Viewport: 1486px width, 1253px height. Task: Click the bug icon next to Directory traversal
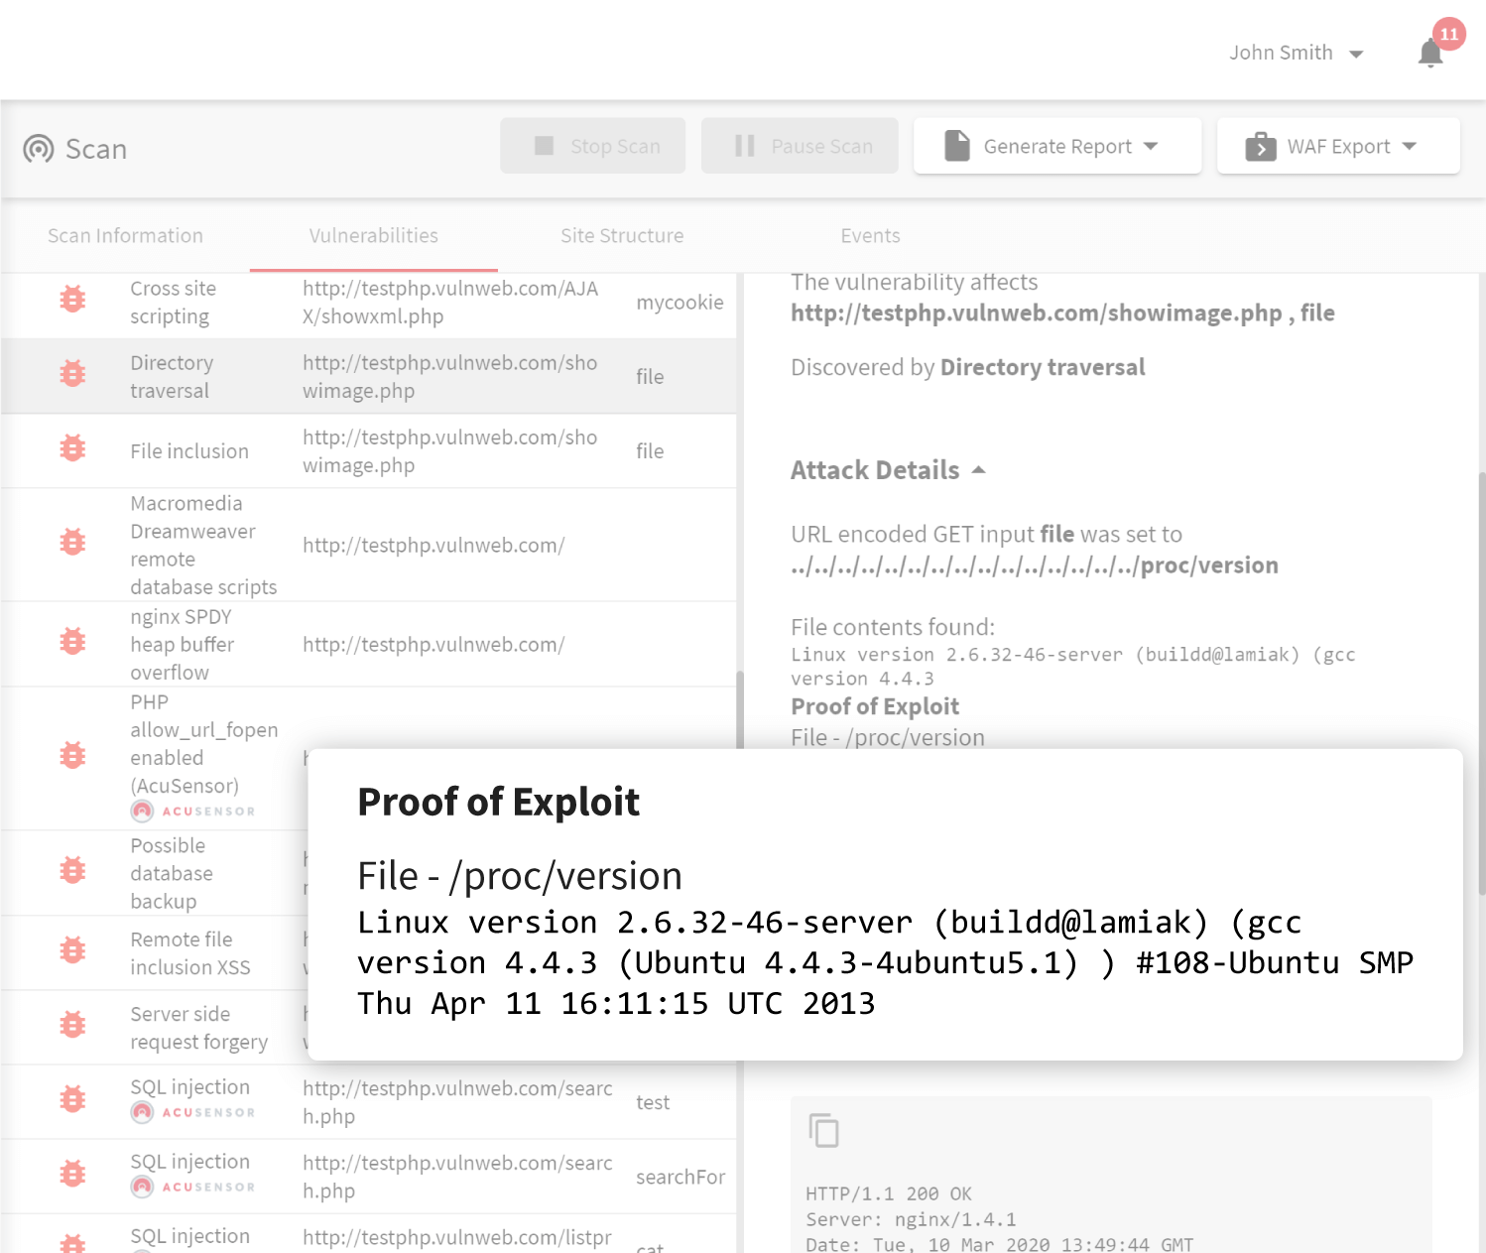[x=72, y=374]
